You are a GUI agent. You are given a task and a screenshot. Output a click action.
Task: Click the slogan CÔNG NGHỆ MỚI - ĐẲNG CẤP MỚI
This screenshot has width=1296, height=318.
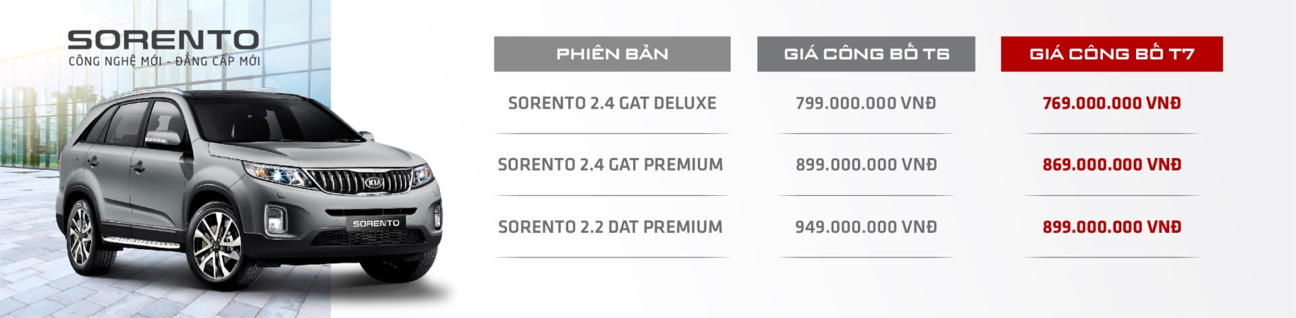(x=164, y=61)
